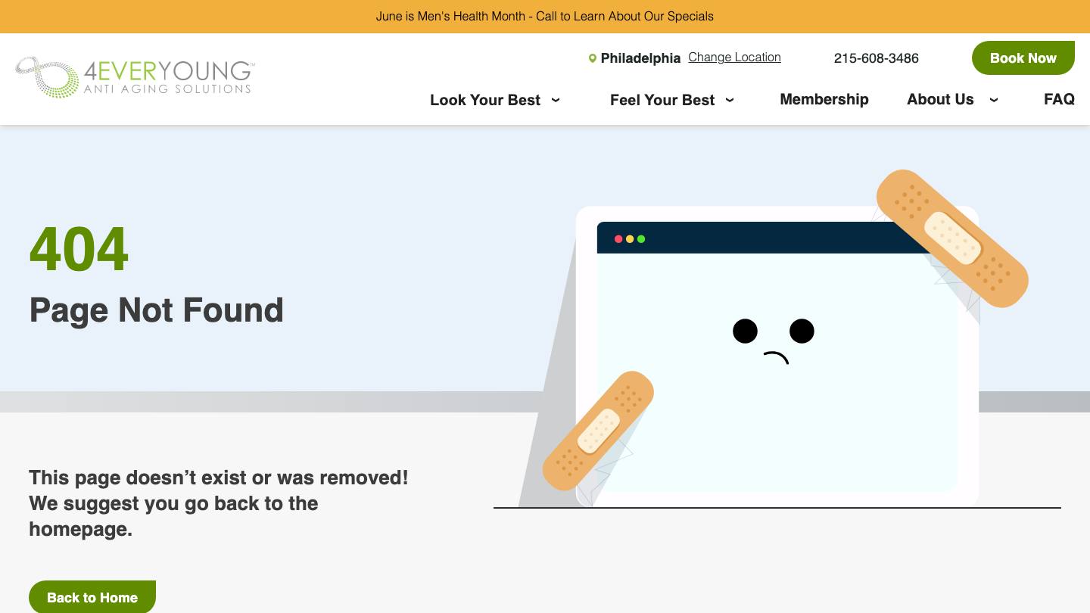Click the red dot in illustrated browser
The width and height of the screenshot is (1090, 613).
[618, 239]
